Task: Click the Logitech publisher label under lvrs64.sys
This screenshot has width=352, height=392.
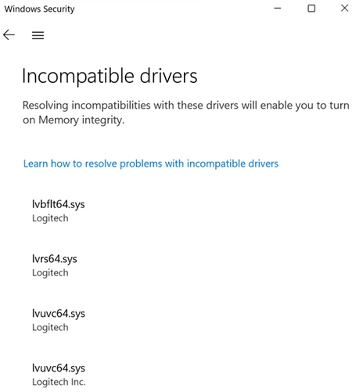Action: 50,273
